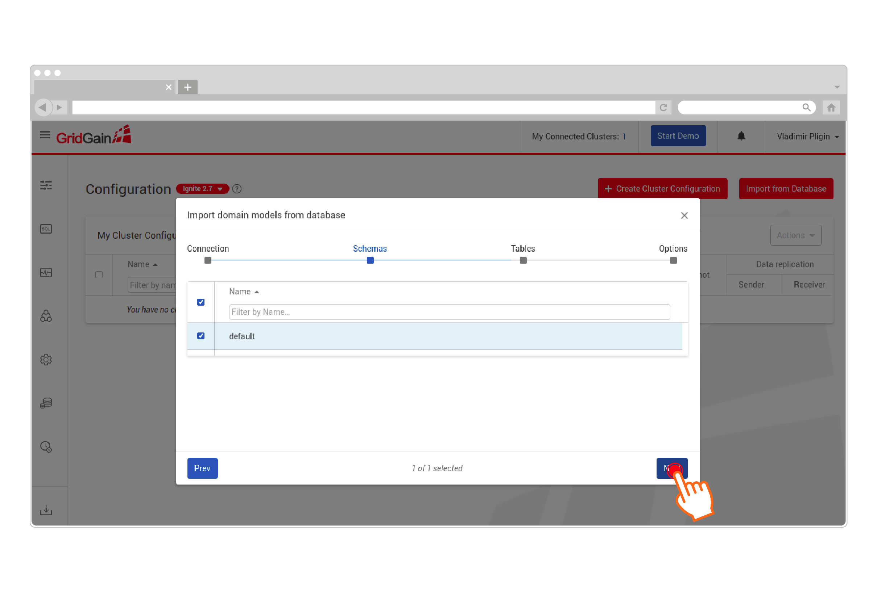Image resolution: width=877 pixels, height=595 pixels.
Task: Open a new browser tab with plus
Action: click(x=187, y=87)
